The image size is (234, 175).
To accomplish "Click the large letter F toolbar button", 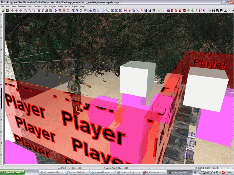I will point(230,10).
